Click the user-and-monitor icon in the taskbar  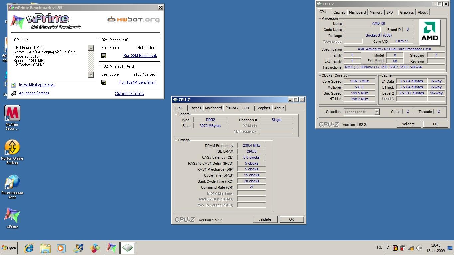(x=78, y=248)
